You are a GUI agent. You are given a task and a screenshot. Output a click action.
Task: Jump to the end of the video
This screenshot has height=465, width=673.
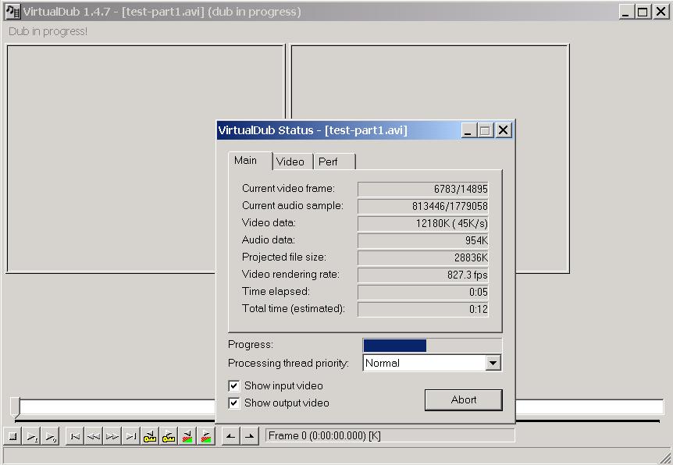[x=131, y=436]
